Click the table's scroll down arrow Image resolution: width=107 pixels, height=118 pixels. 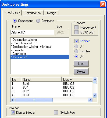(95, 95)
